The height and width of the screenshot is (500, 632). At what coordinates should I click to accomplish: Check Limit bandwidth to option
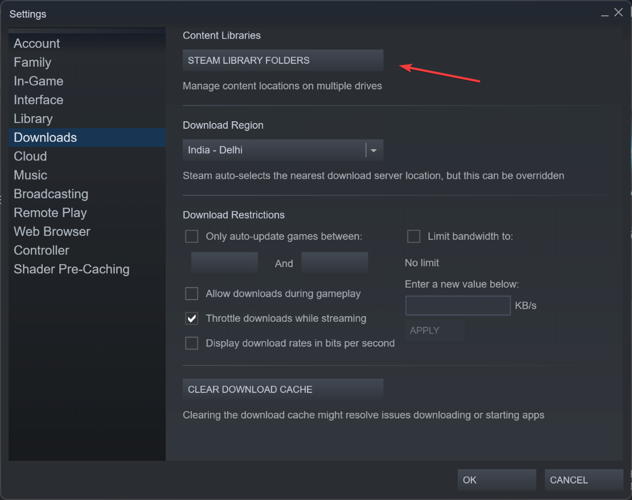point(413,236)
